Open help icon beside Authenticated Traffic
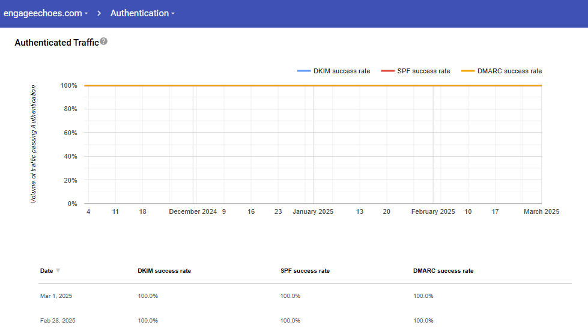This screenshot has width=588, height=331. [104, 41]
